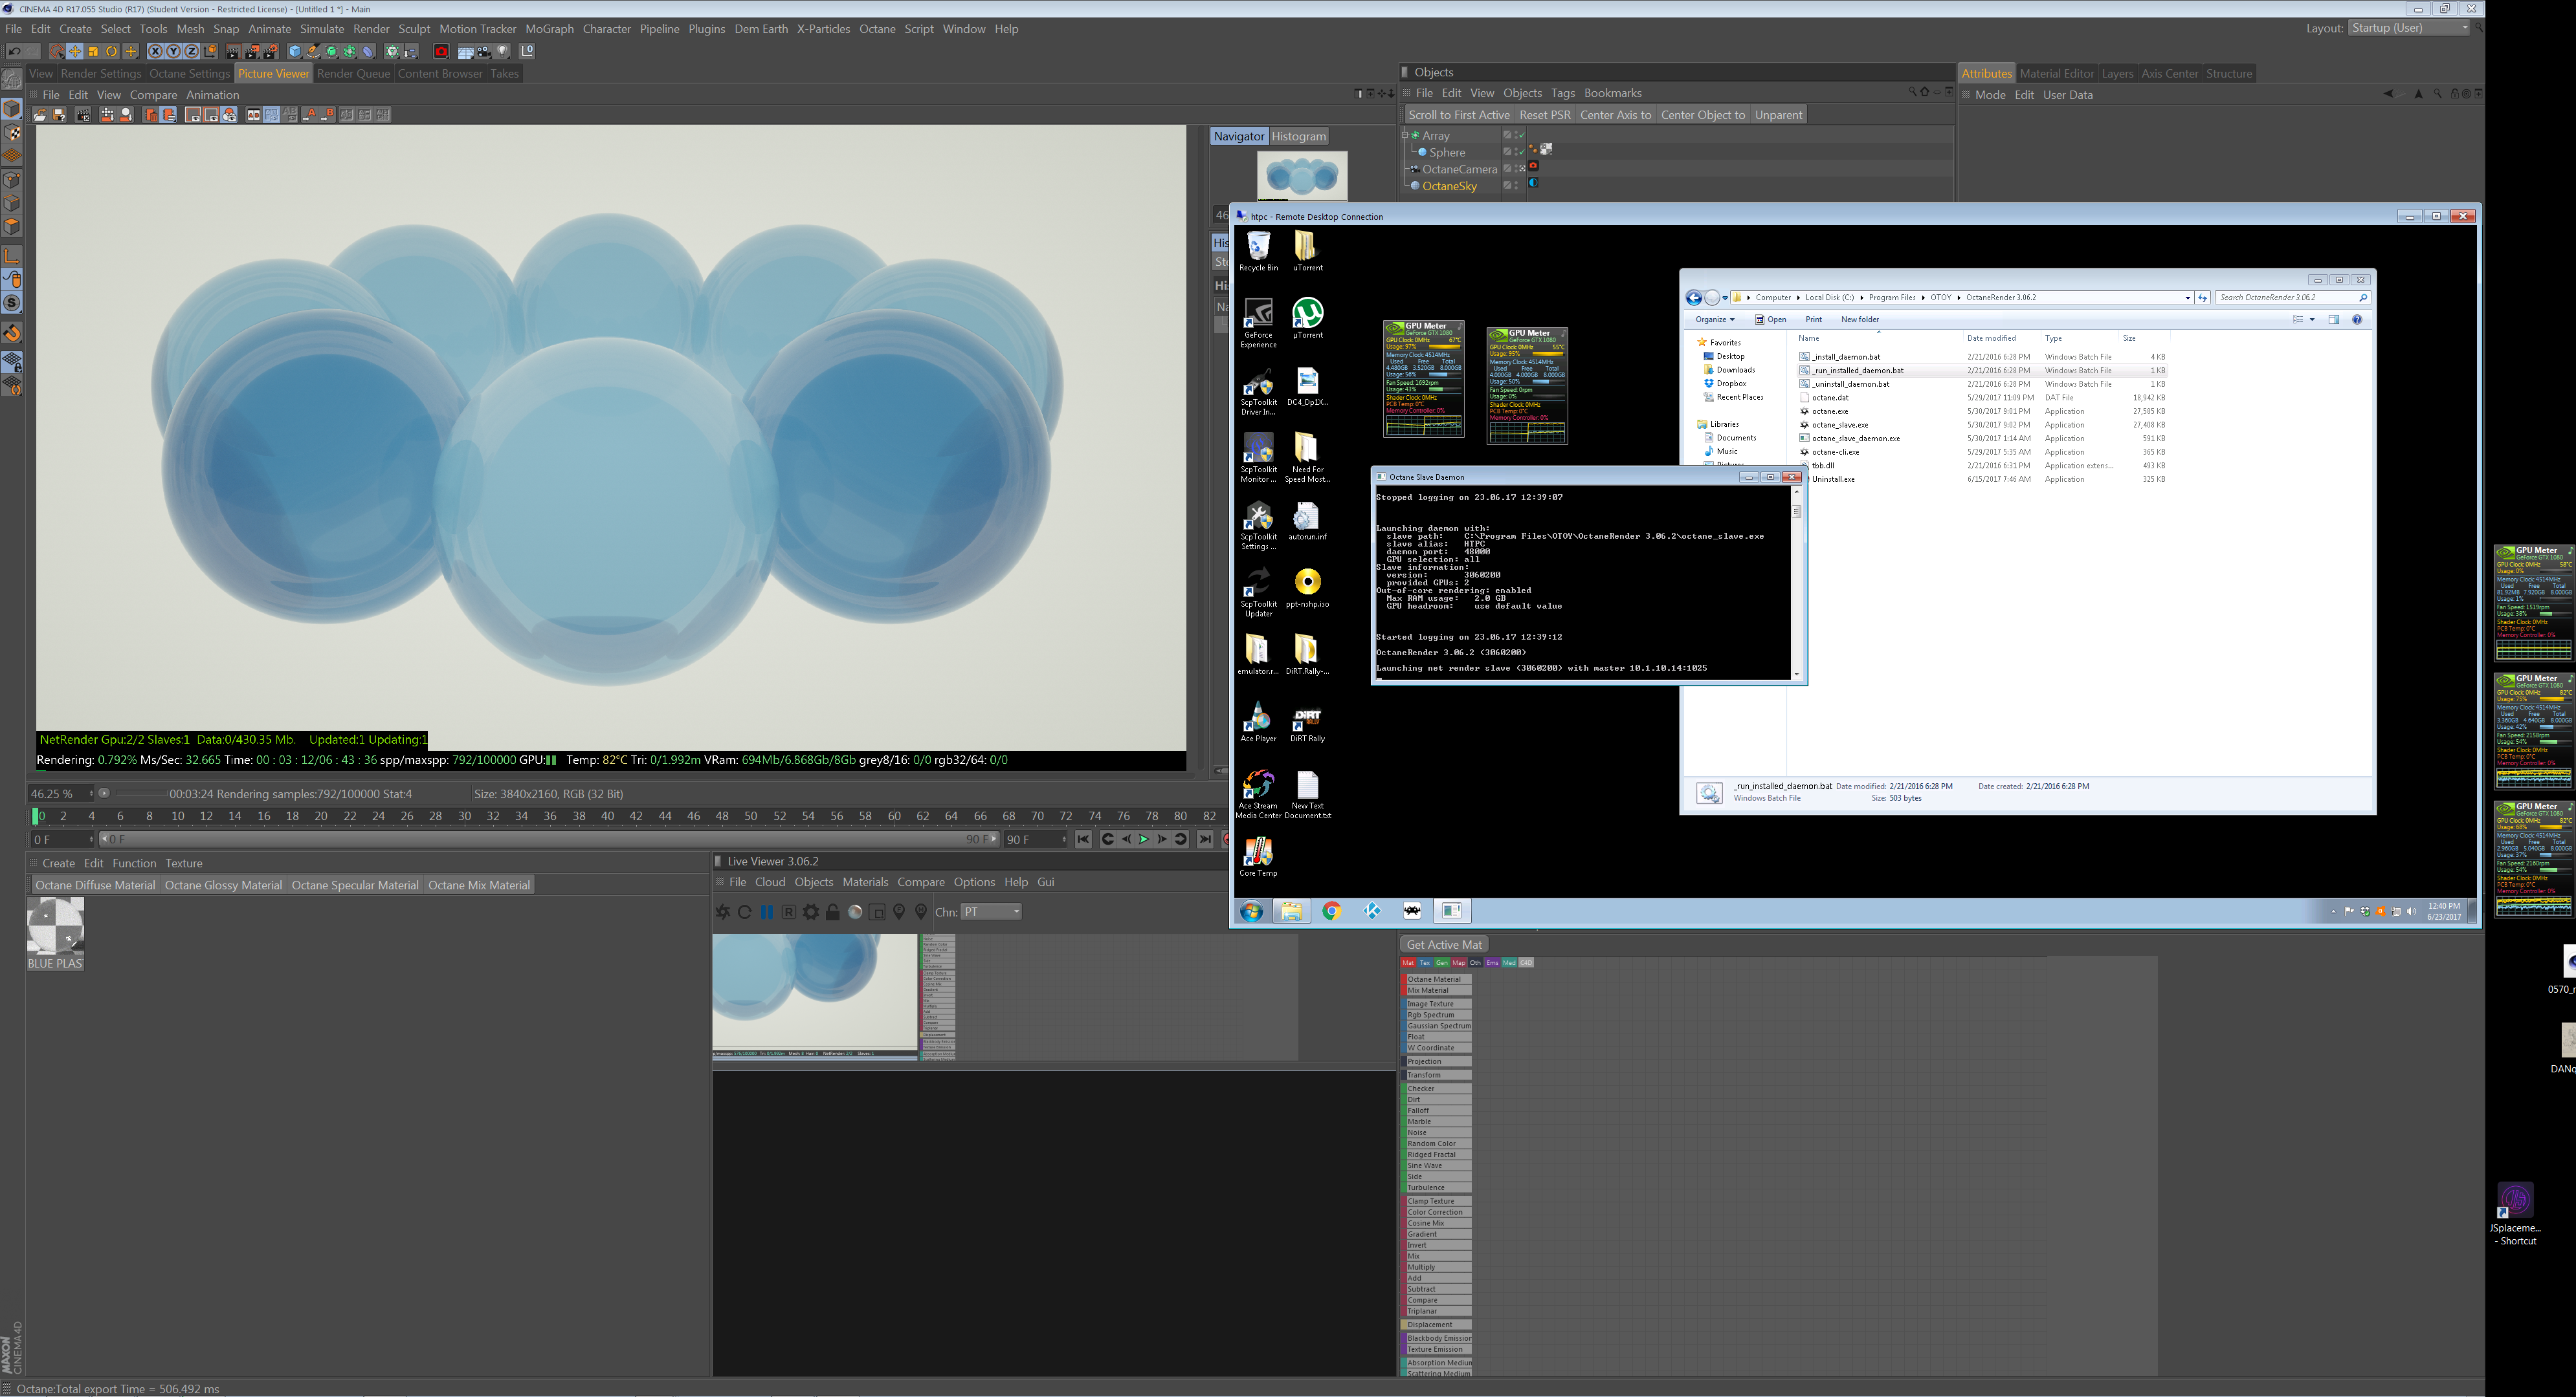Viewport: 2576px width, 1397px height.
Task: Click Save image icon in Picture Viewer
Action: [x=59, y=115]
